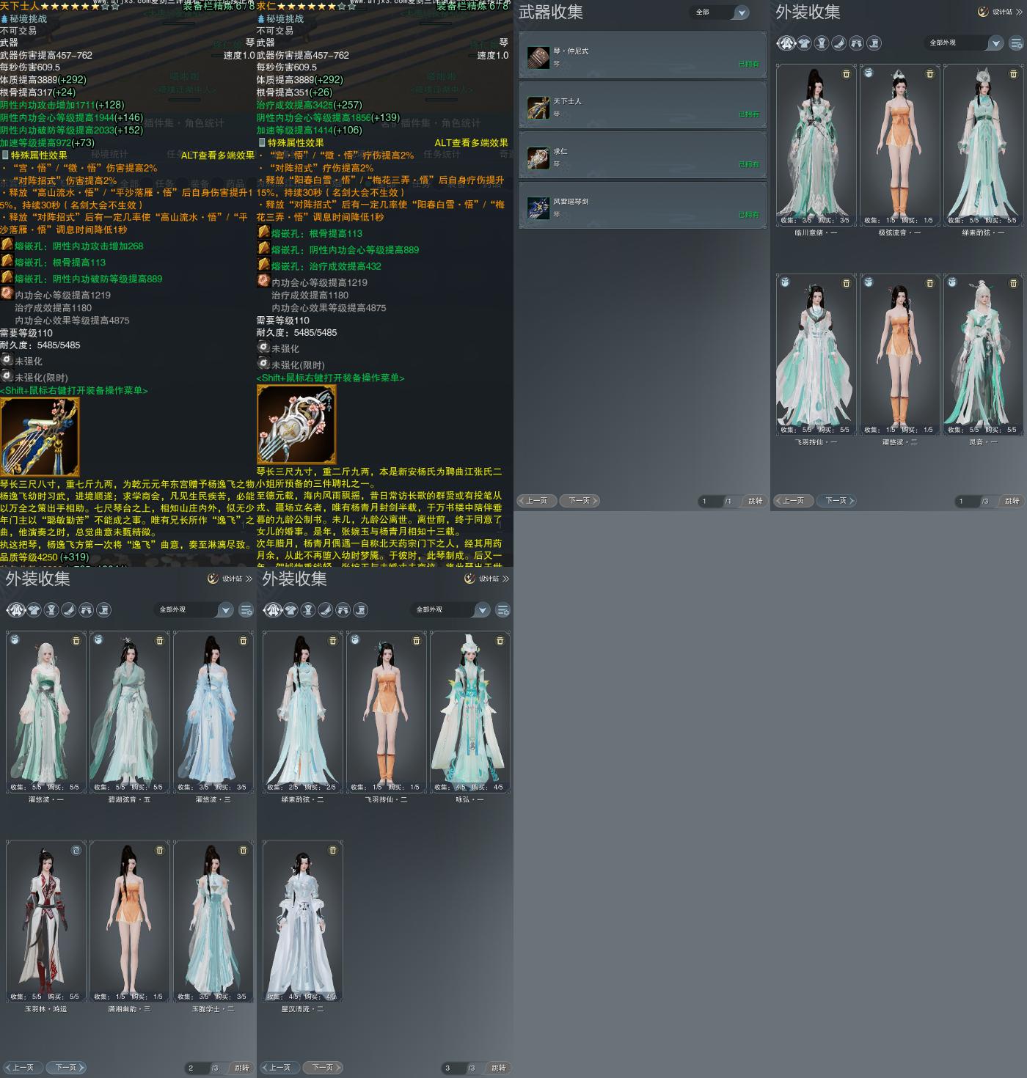1027x1078 pixels.
Task: Click the page number field showing 2/3
Action: 197,1068
